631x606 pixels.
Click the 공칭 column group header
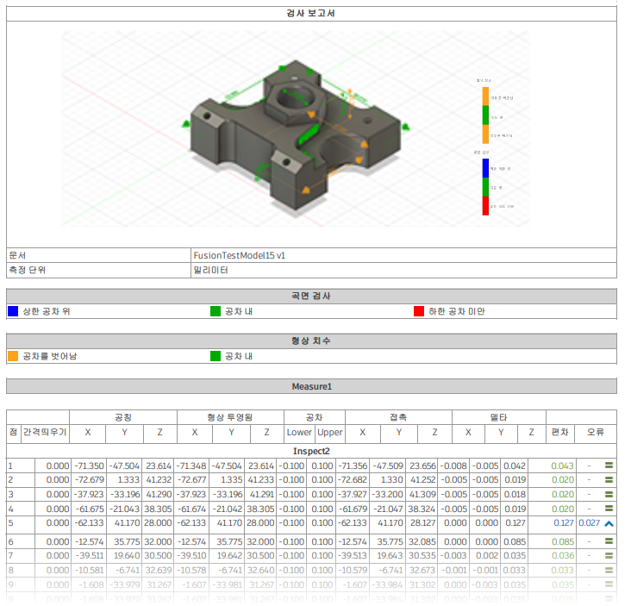click(123, 417)
